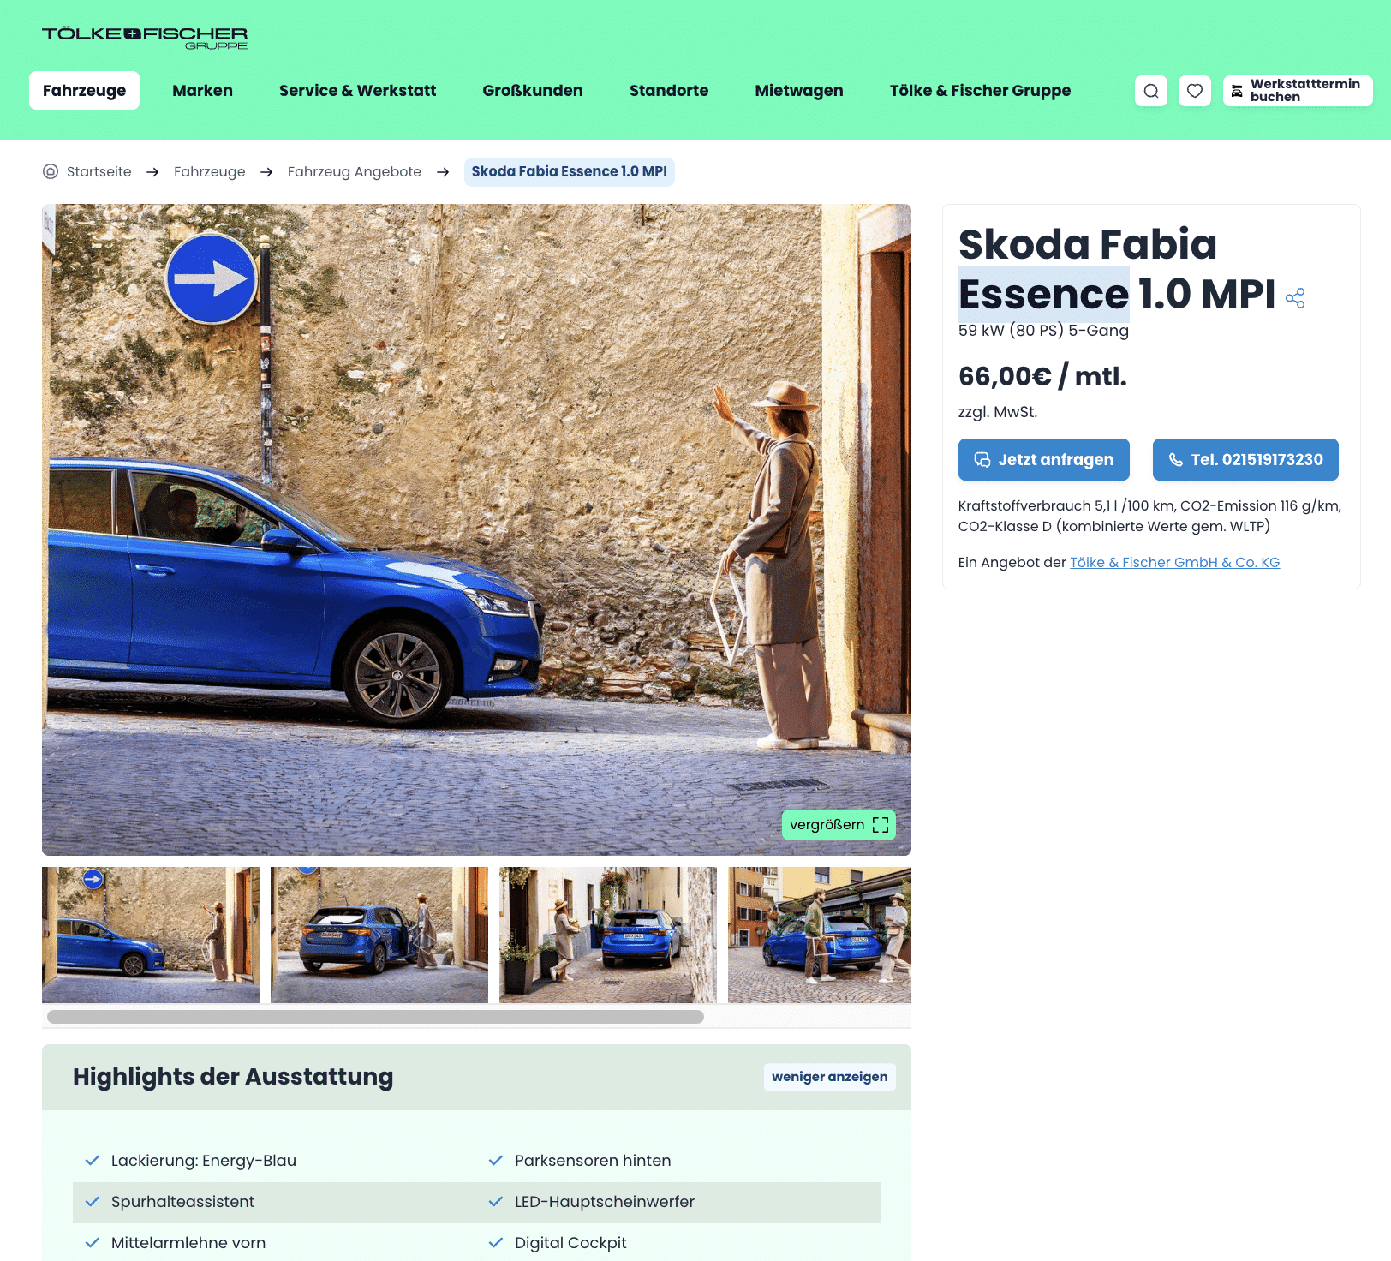This screenshot has width=1391, height=1261.
Task: Select second thumbnail showing car rear side
Action: (379, 935)
